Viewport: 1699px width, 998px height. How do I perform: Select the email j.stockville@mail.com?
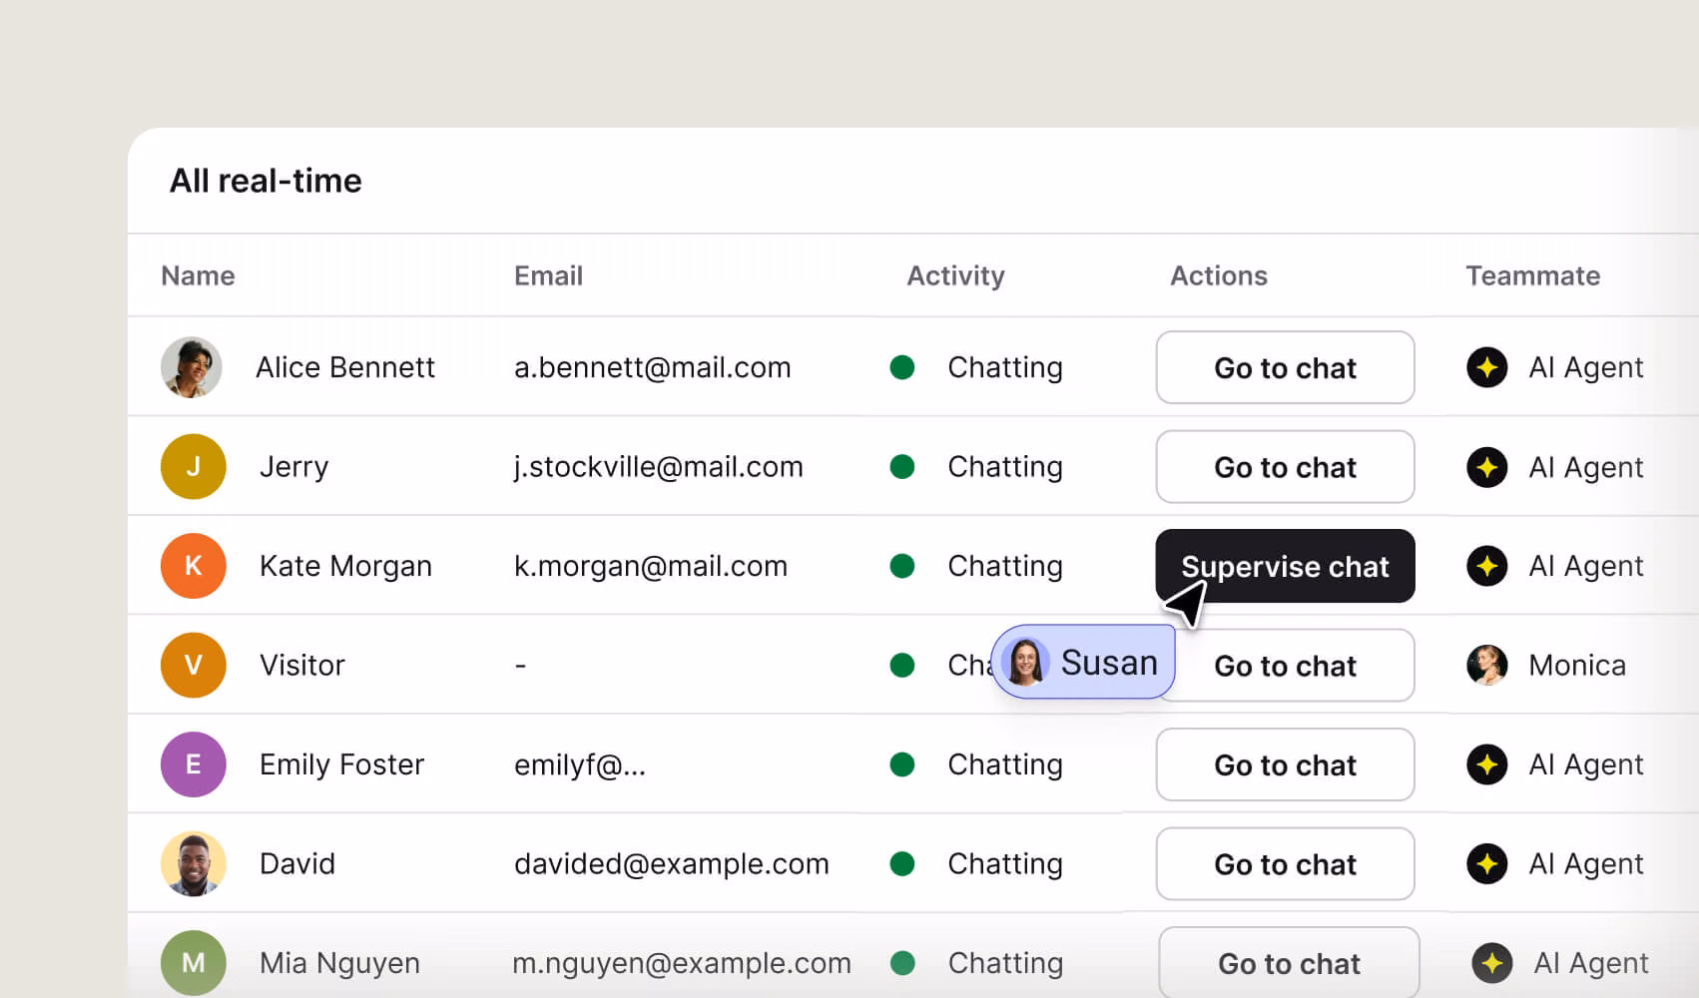point(658,467)
